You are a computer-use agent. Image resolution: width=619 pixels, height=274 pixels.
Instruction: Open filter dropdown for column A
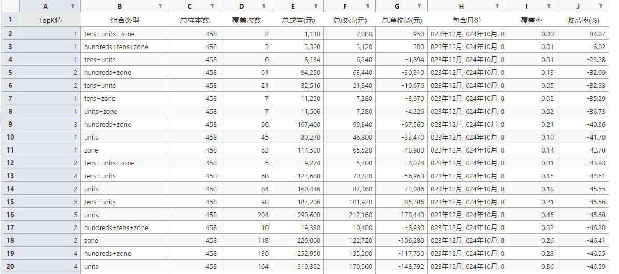click(73, 6)
